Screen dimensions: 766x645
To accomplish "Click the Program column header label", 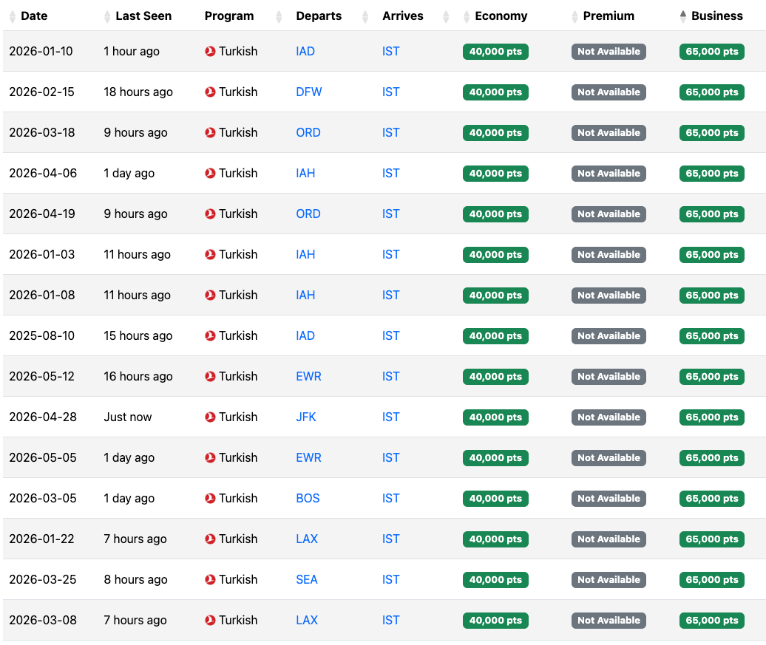I will (229, 16).
